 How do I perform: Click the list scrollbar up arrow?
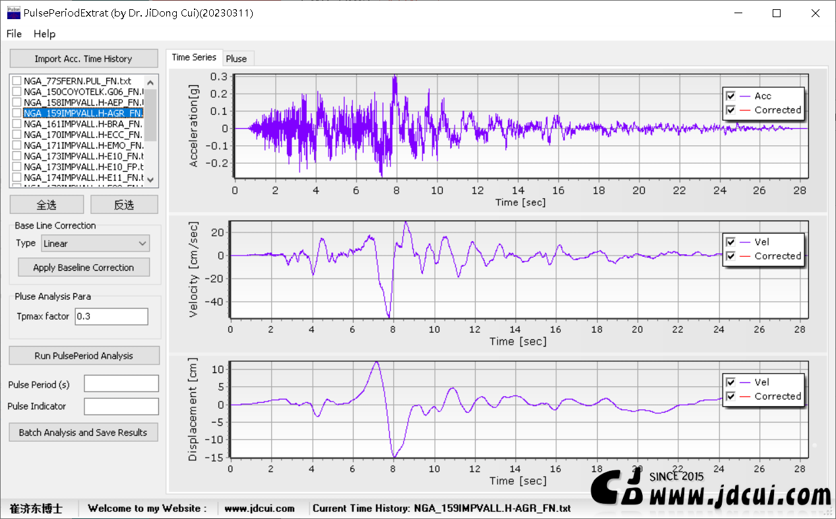pos(150,83)
